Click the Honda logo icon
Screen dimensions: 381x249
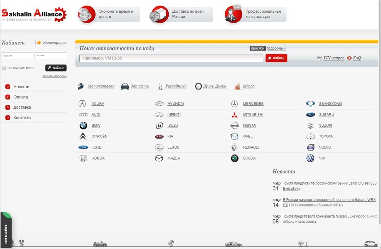83,158
